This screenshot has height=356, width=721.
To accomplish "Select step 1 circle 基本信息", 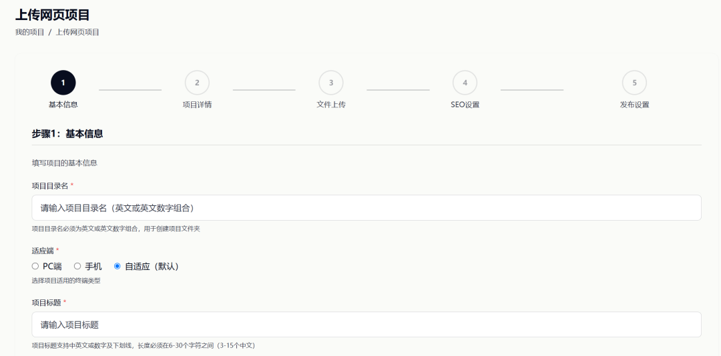I will click(x=63, y=83).
